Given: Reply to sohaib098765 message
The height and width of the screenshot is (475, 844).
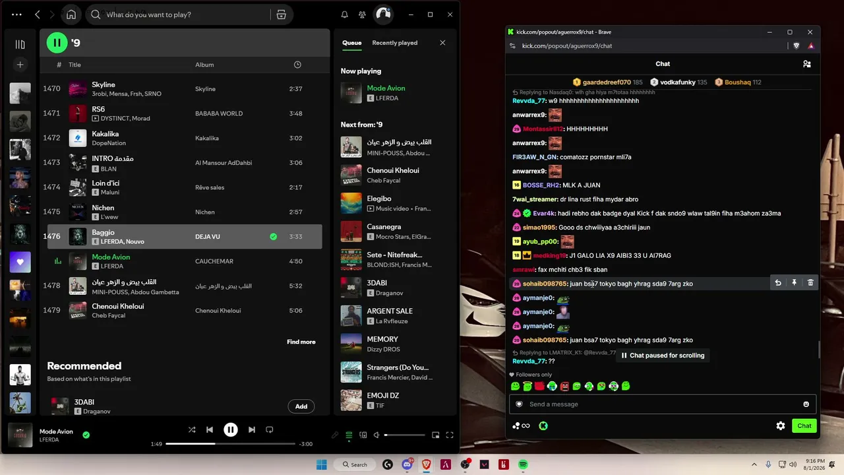Looking at the screenshot, I should (778, 283).
